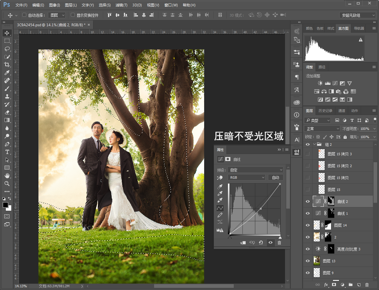
Task: Switch to the 路径 tab
Action: [x=322, y=67]
